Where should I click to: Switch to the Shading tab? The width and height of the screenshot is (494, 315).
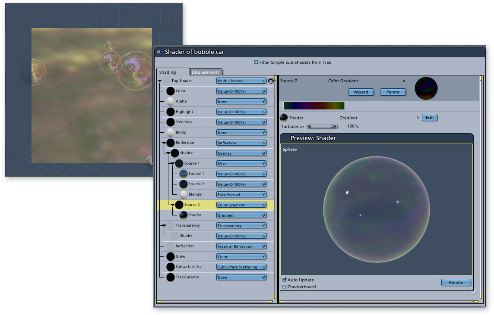tap(168, 72)
